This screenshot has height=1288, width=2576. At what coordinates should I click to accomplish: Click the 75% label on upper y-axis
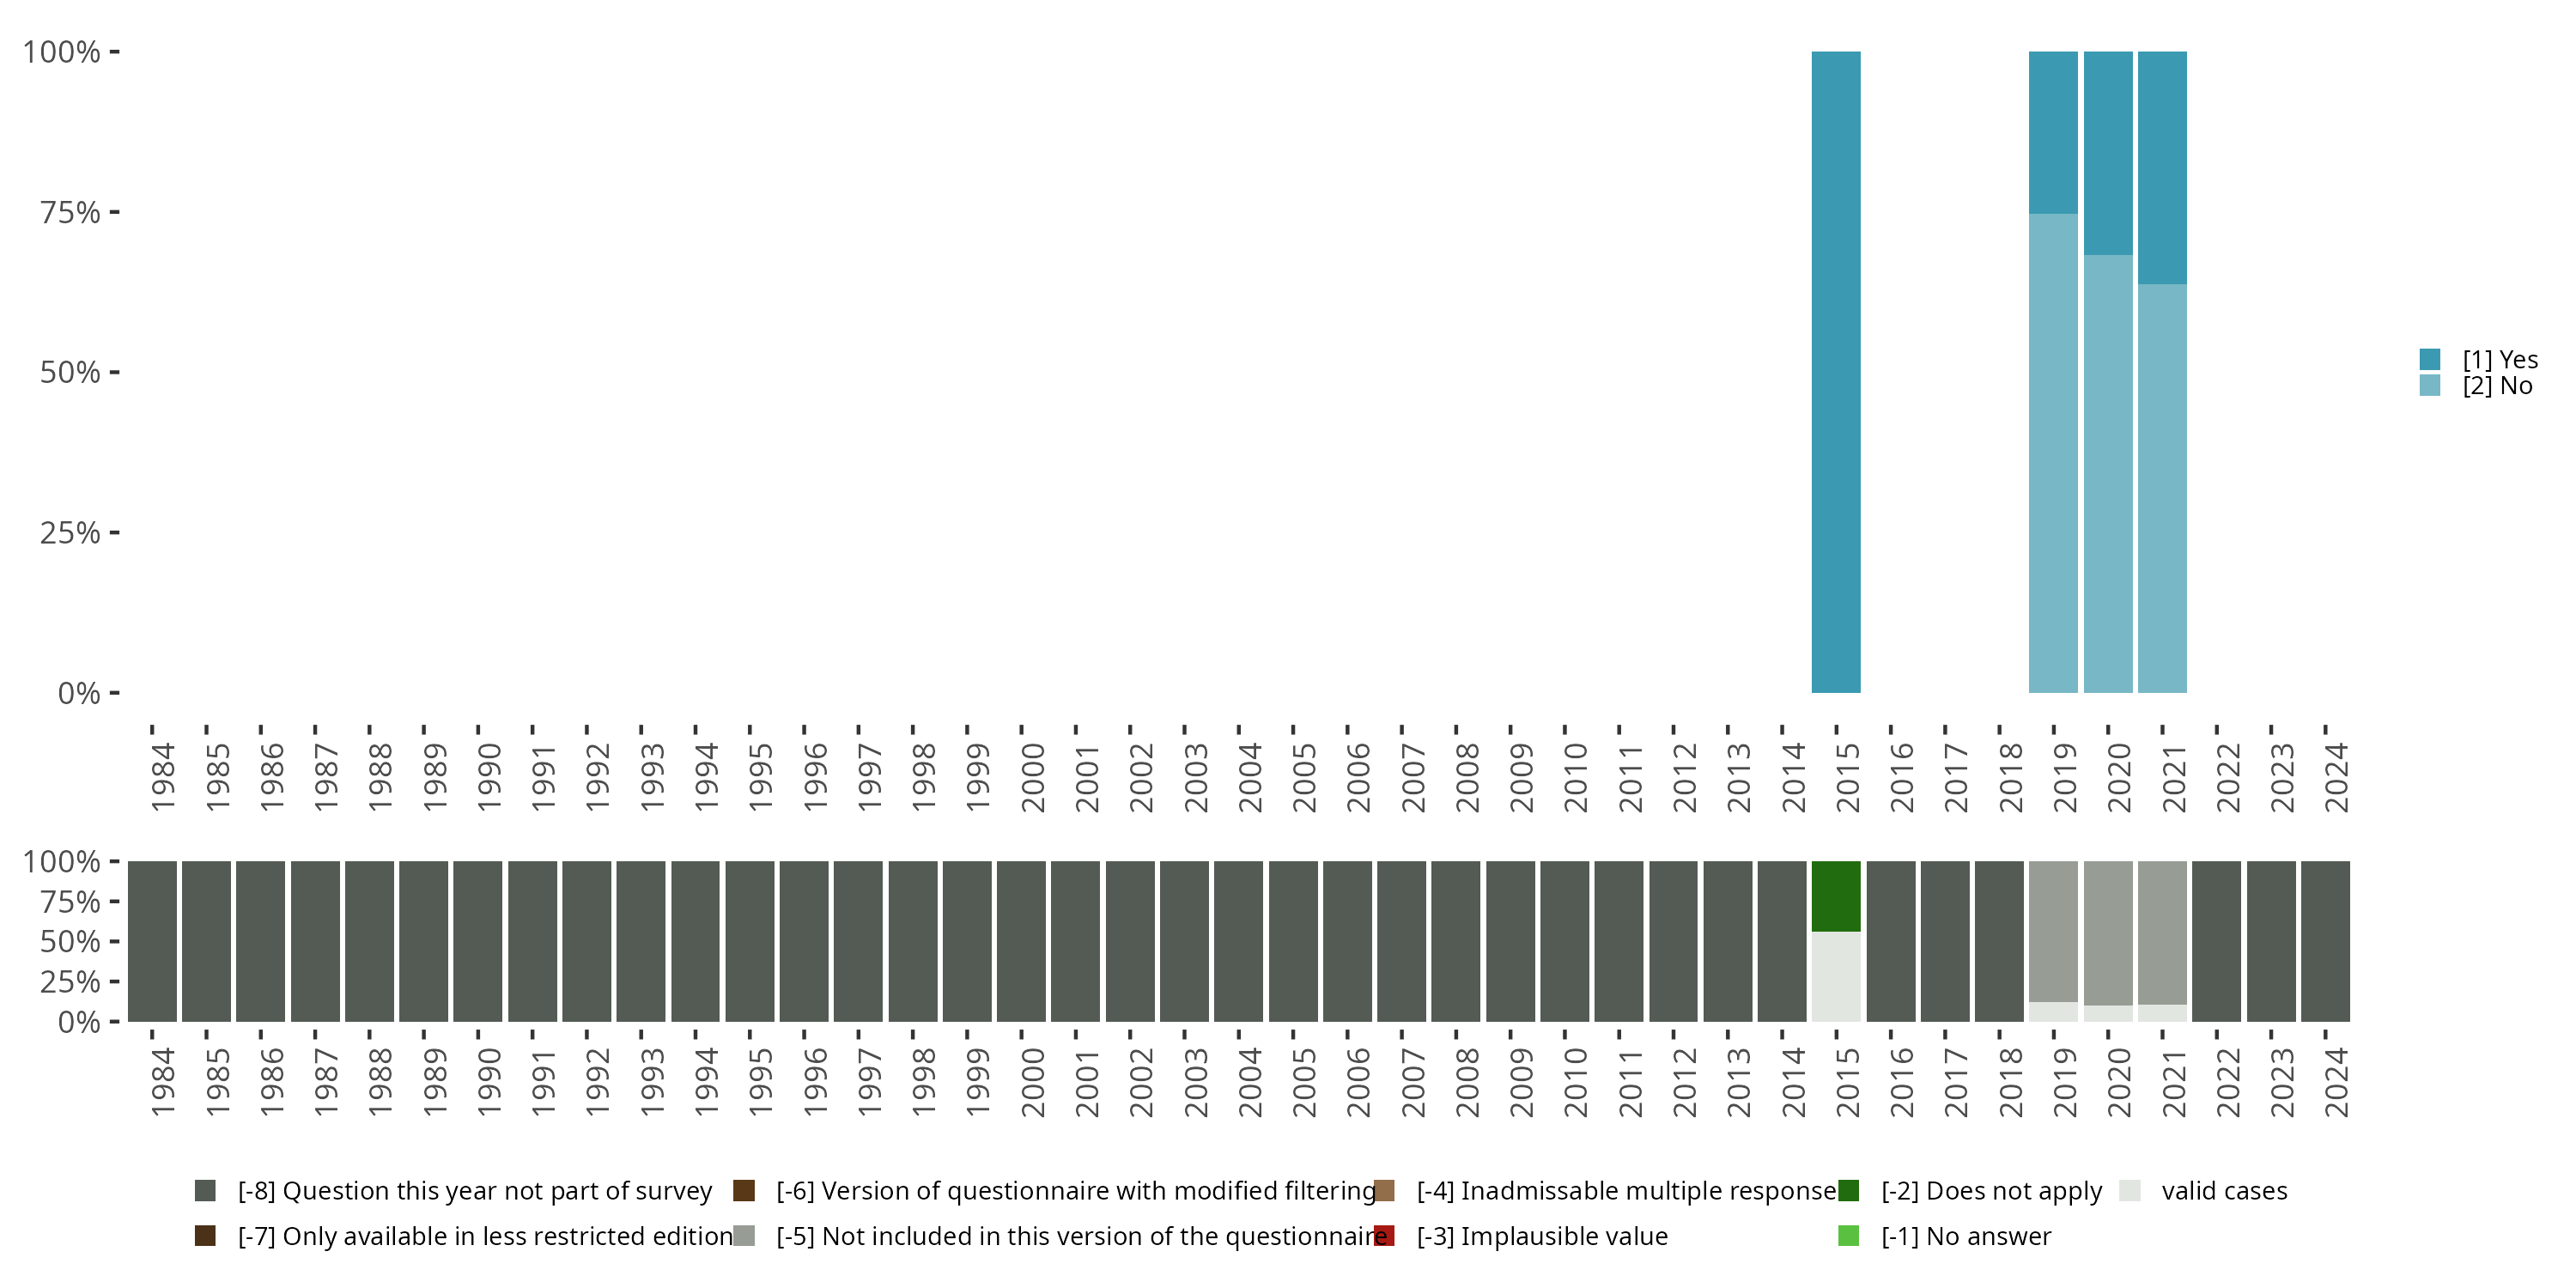click(70, 212)
